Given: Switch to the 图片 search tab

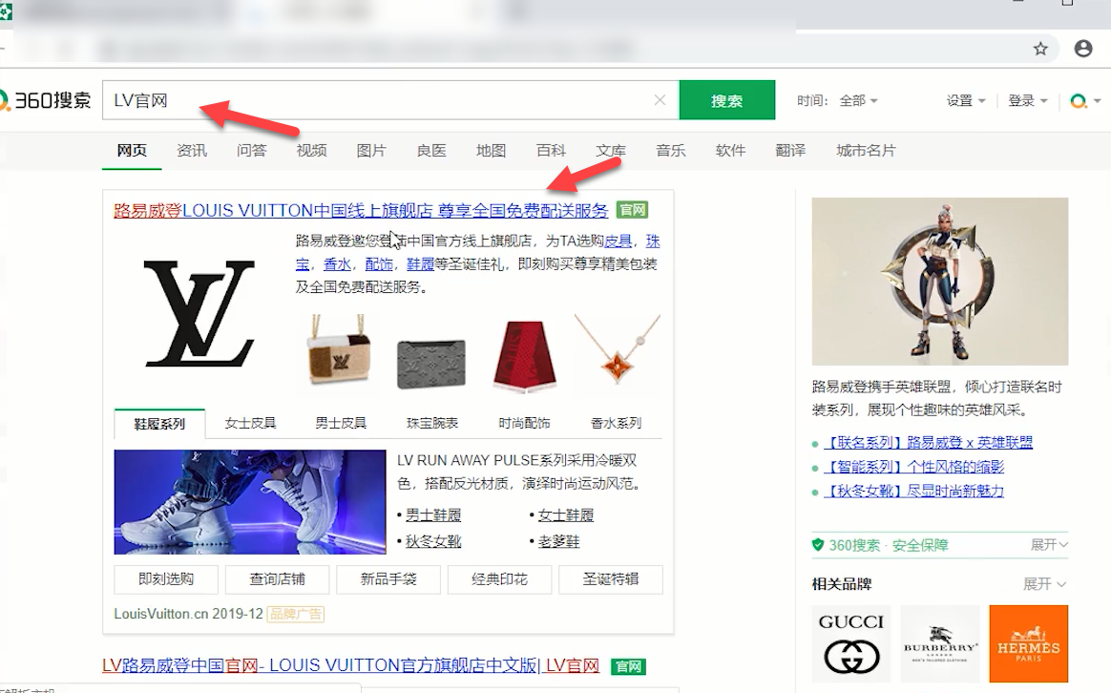Looking at the screenshot, I should 370,151.
